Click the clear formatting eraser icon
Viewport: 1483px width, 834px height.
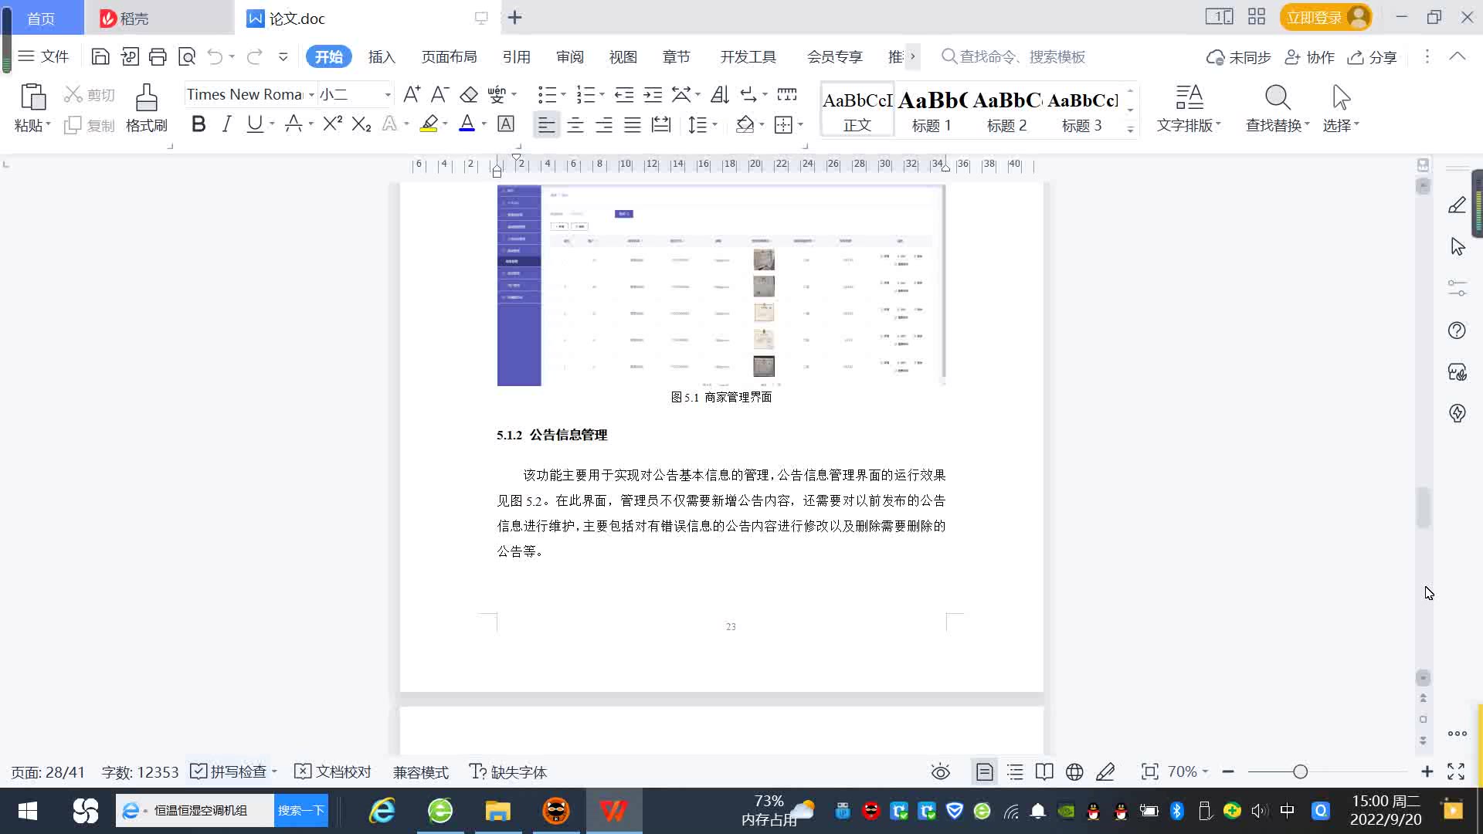tap(469, 95)
